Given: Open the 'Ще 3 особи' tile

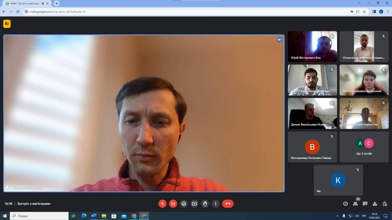Looking at the screenshot, I should 364,147.
